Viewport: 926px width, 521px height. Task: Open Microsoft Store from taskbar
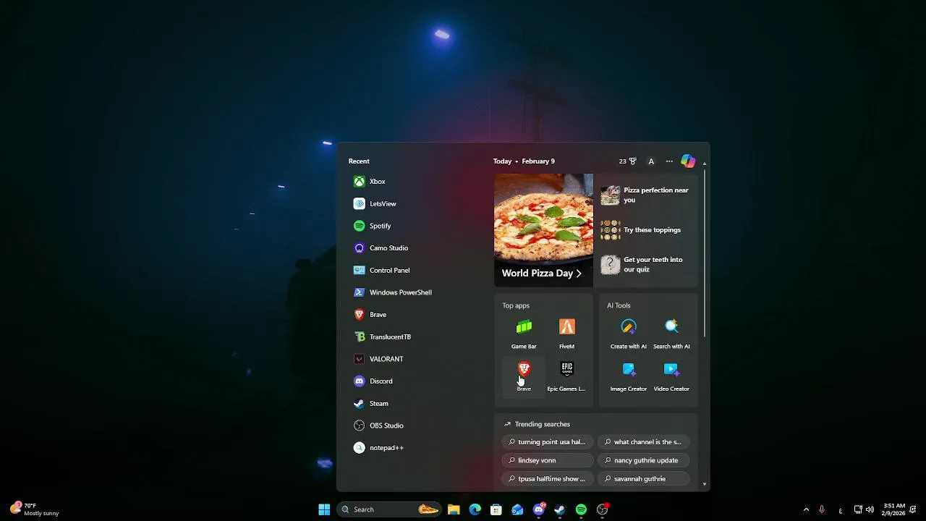pos(496,509)
